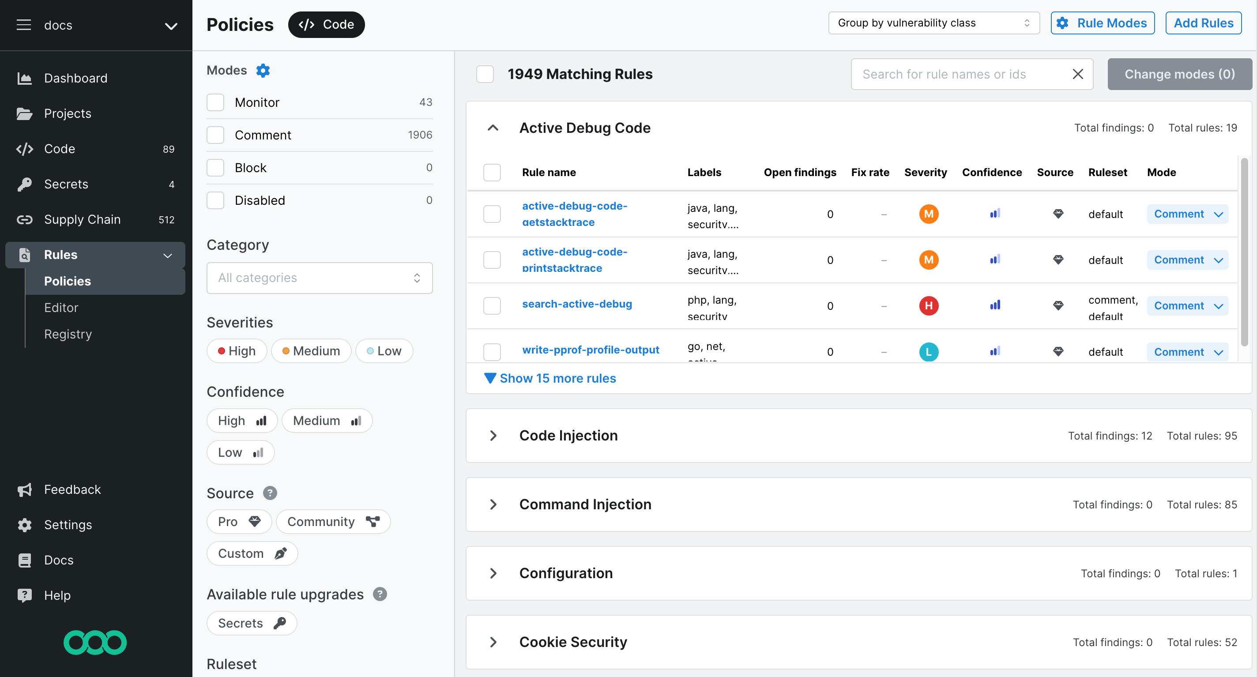Viewport: 1257px width, 677px height.
Task: Open write-pprof-profile-output rule link
Action: point(591,350)
